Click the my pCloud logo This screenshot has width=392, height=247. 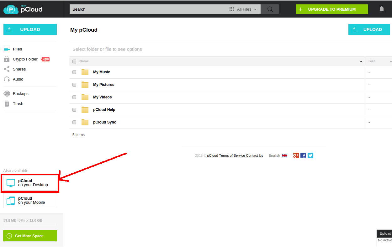[23, 9]
